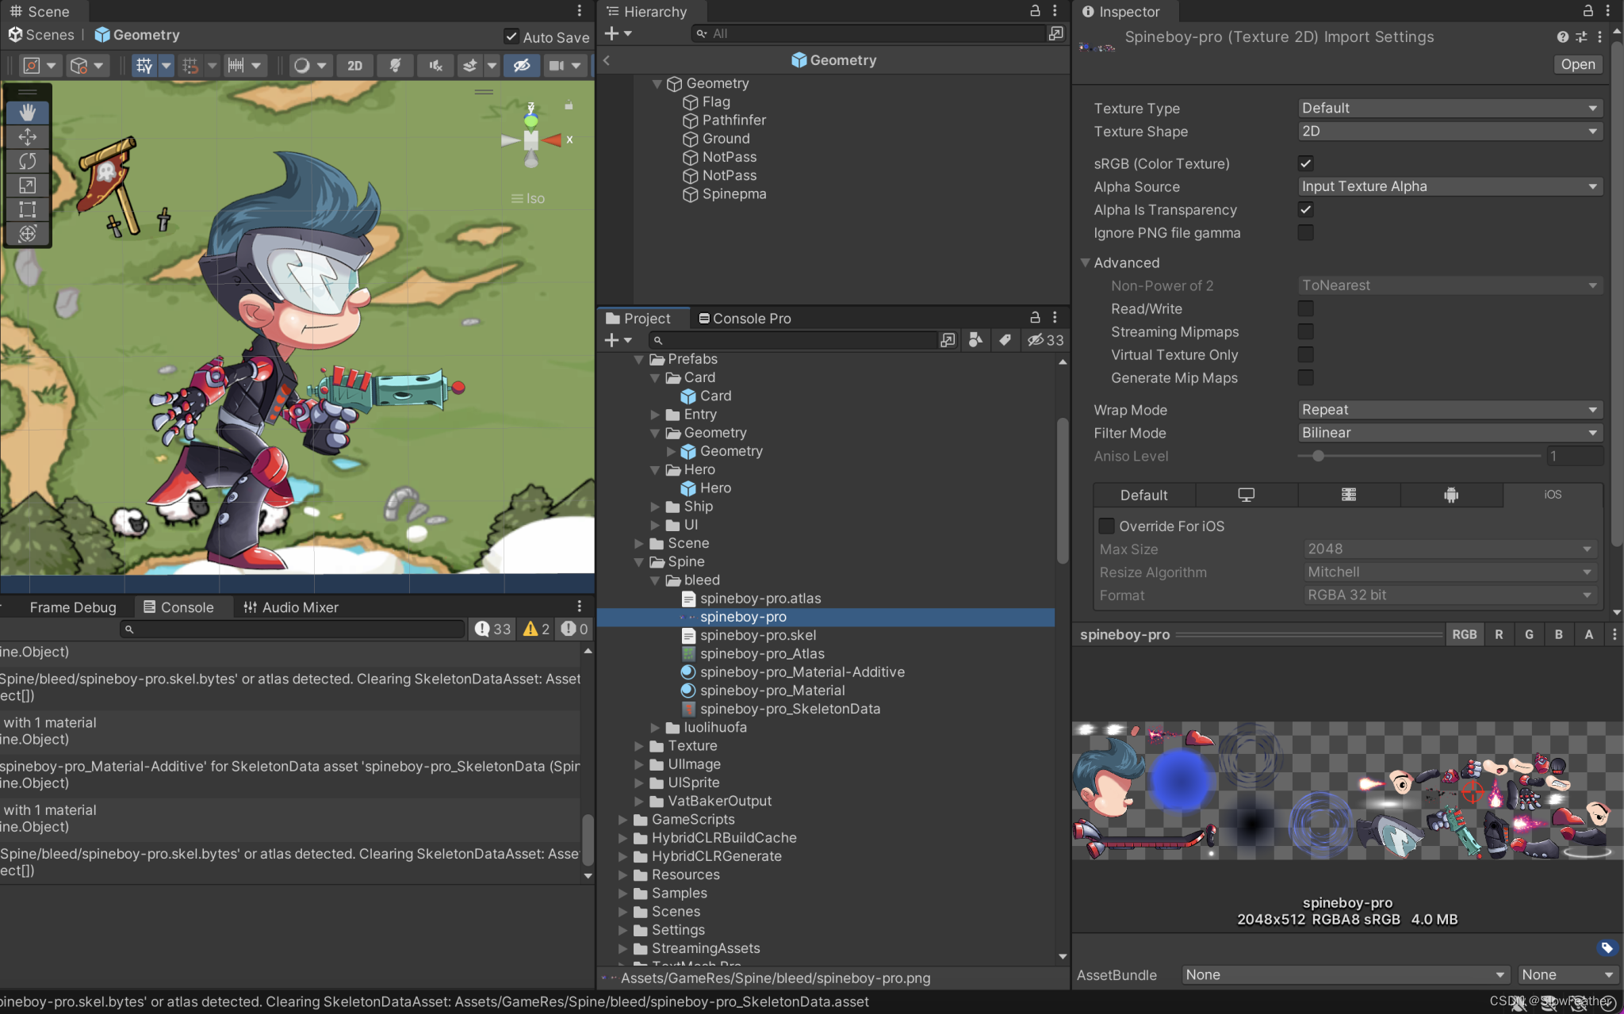Image resolution: width=1624 pixels, height=1014 pixels.
Task: Disable the sRGB (Color Texture) checkbox
Action: tap(1305, 163)
